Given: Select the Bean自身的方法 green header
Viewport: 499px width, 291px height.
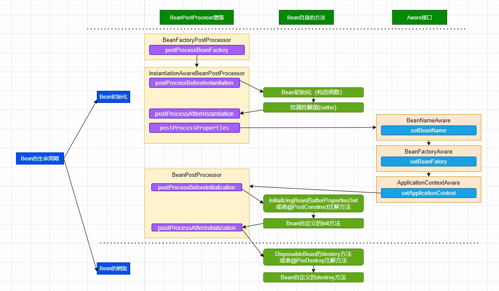Looking at the screenshot, I should (x=306, y=17).
